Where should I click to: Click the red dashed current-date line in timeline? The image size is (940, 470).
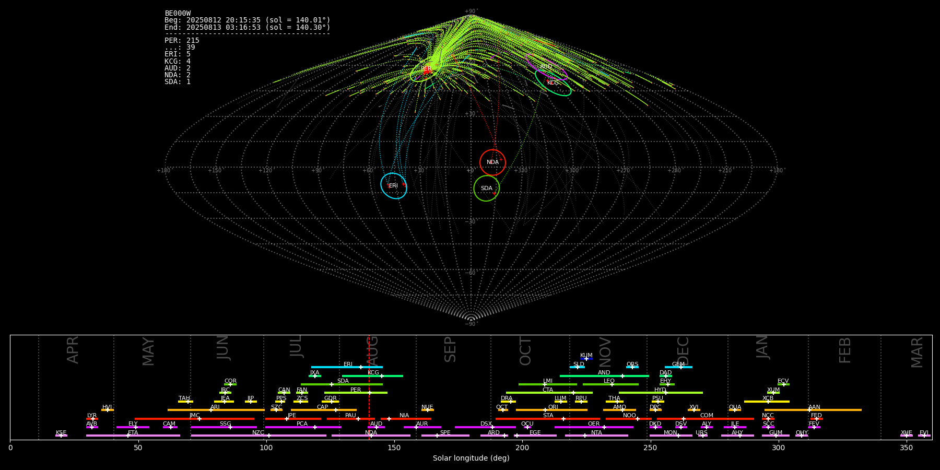click(369, 387)
